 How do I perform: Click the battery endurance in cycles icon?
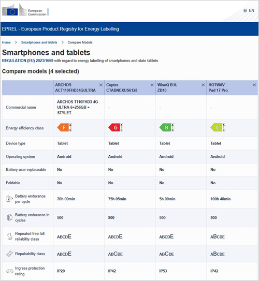[x=9, y=217]
